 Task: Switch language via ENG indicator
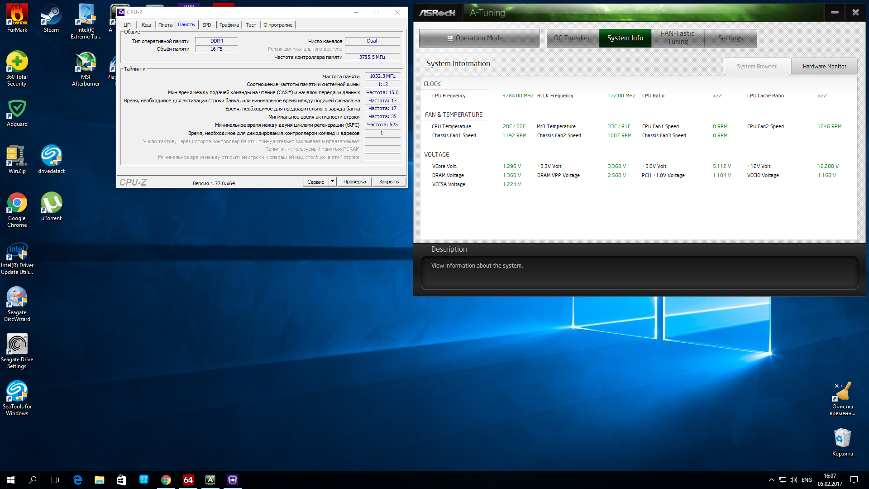point(807,480)
